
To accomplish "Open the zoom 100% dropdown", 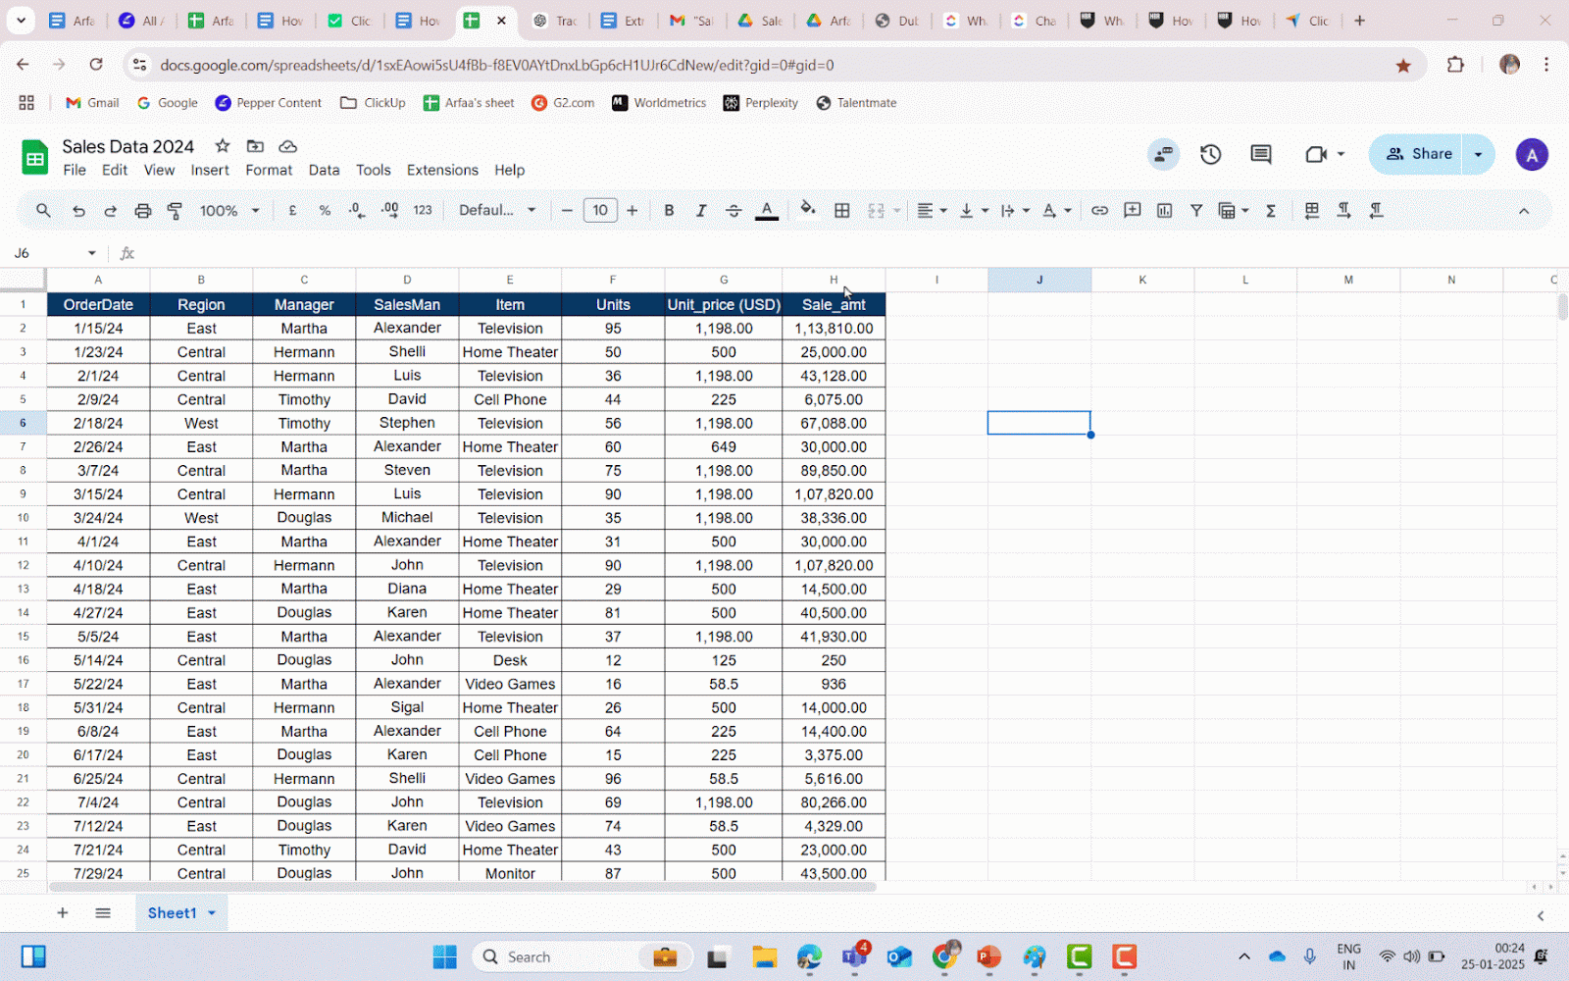I will [x=229, y=210].
